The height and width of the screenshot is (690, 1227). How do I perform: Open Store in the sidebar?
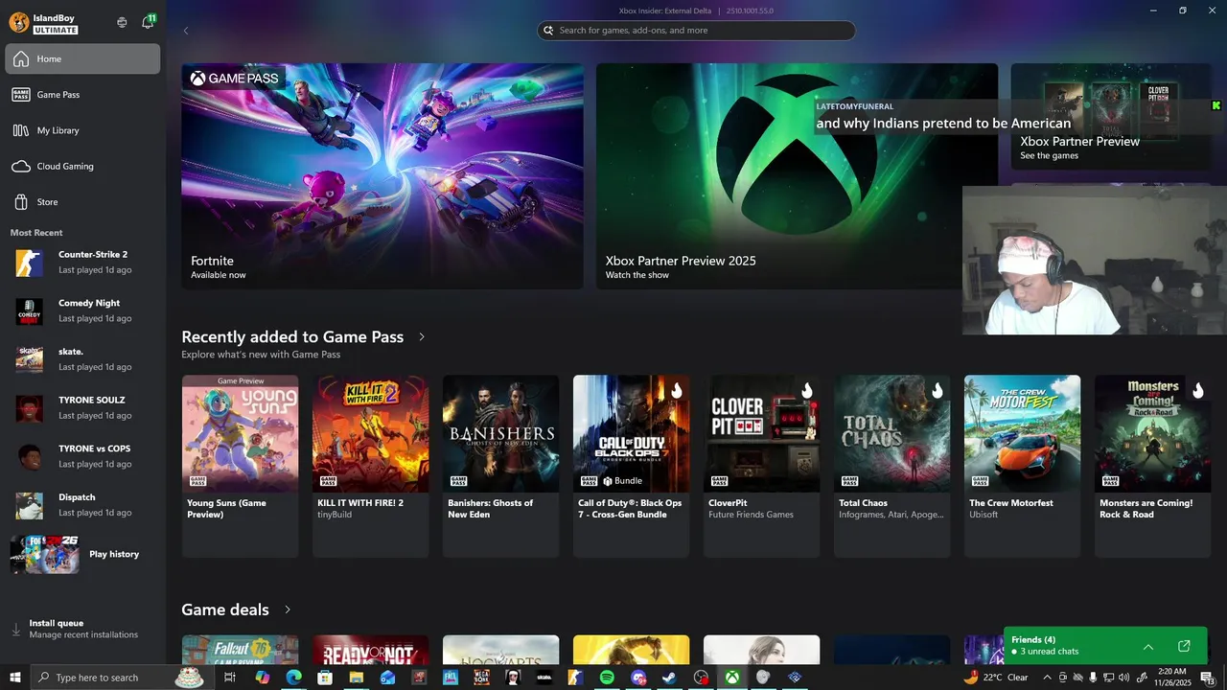click(82, 202)
